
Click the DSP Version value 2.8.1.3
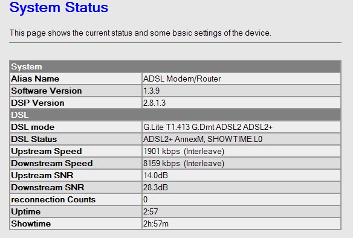pos(155,103)
